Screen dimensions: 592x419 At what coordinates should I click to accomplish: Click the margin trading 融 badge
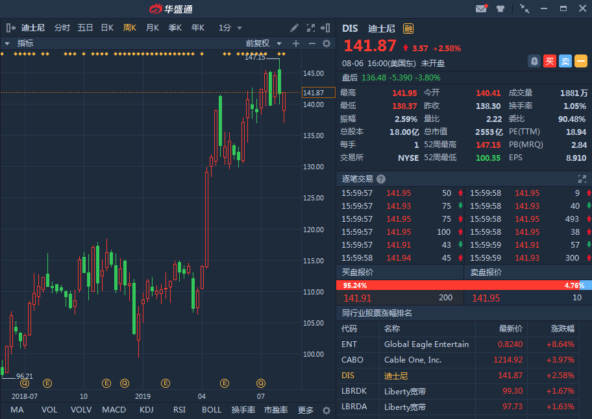pos(408,29)
